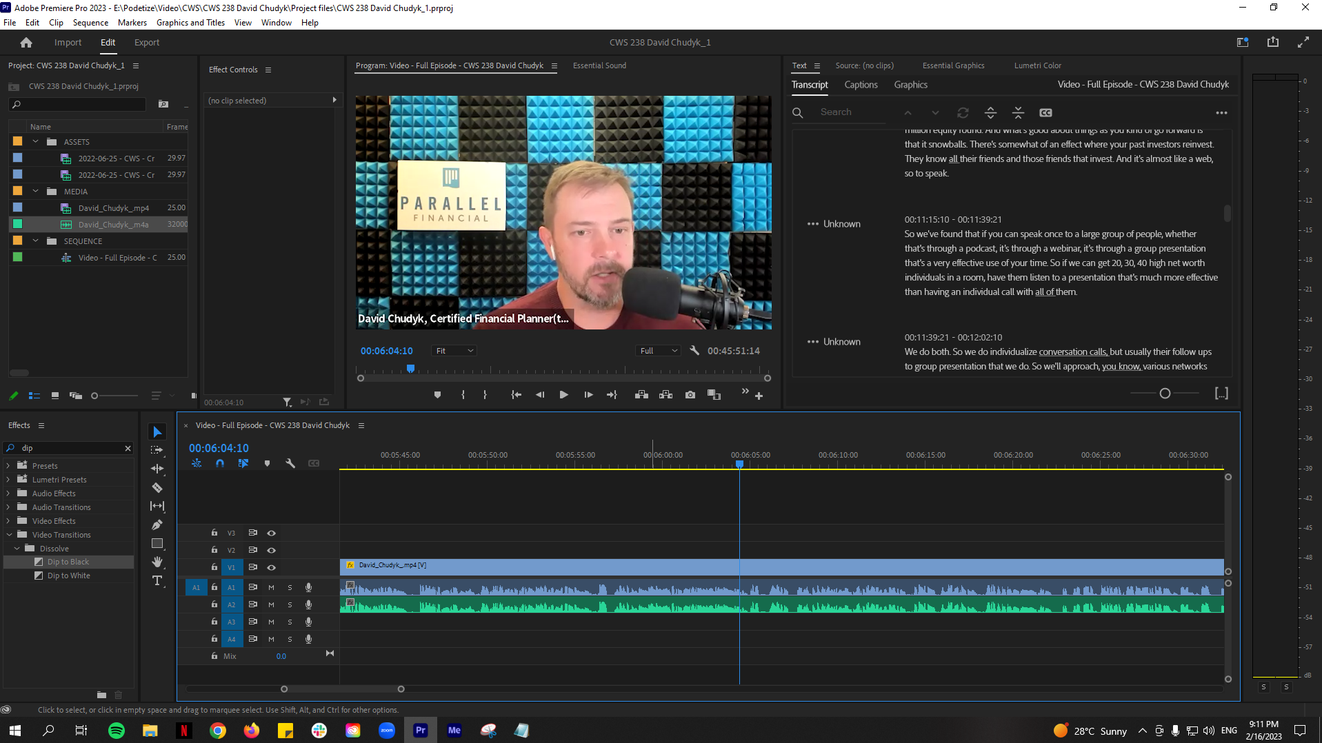Play the Program monitor sequence
The image size is (1322, 743).
pos(563,395)
